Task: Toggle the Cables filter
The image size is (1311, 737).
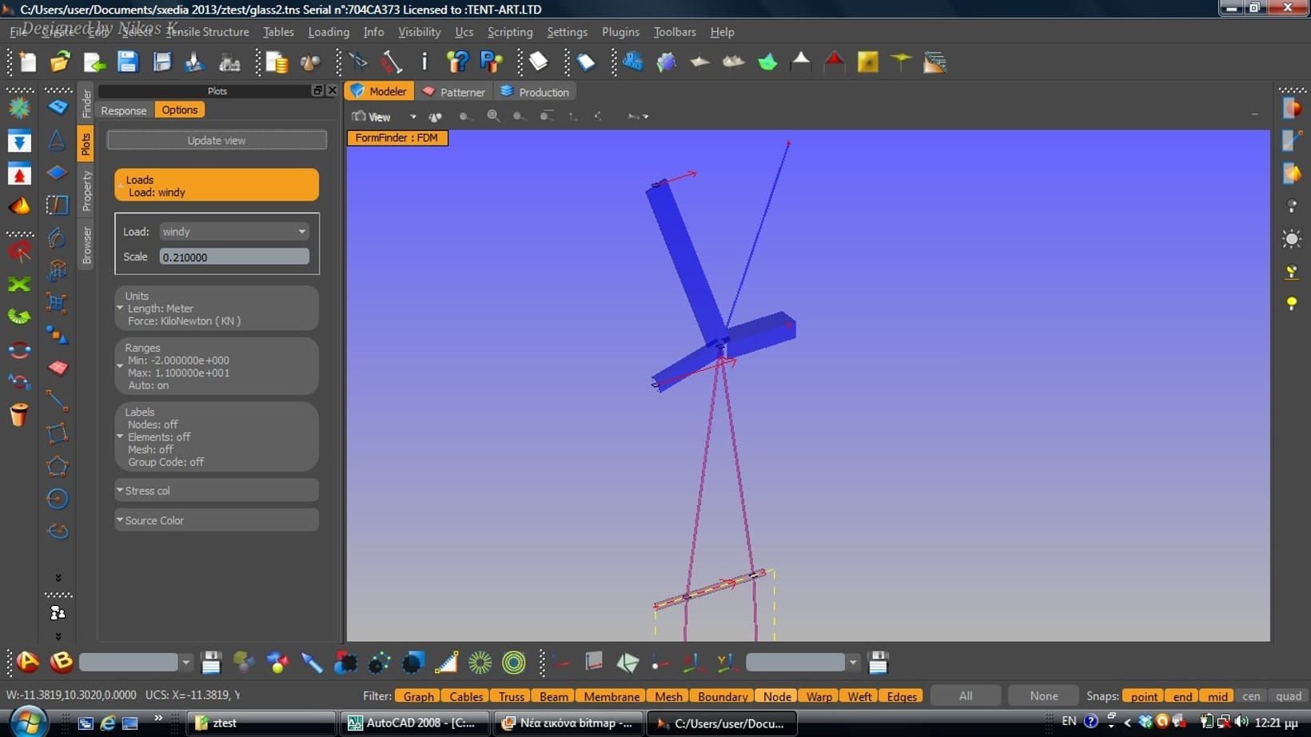Action: pos(466,696)
